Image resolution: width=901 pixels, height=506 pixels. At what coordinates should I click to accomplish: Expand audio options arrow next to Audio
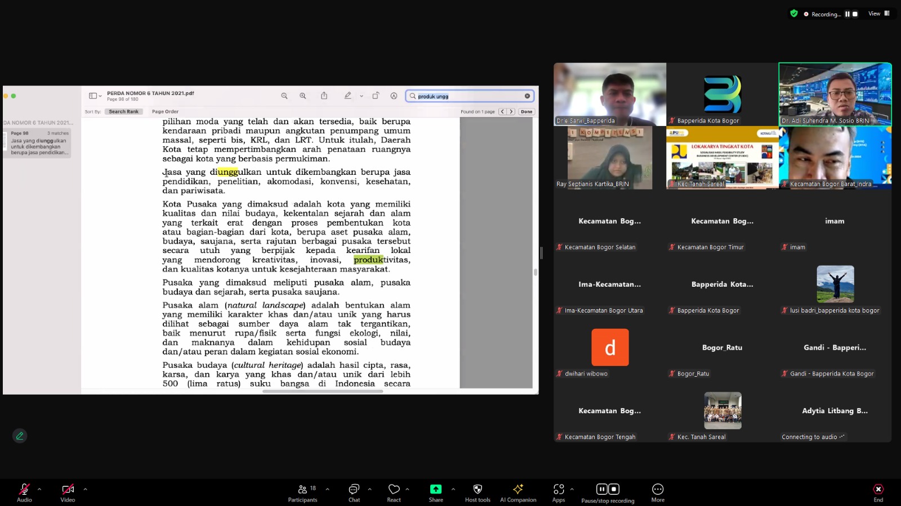39,489
